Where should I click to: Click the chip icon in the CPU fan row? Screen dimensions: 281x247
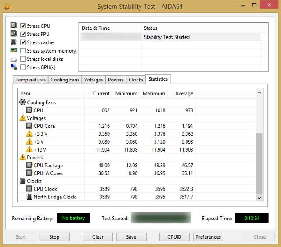click(x=29, y=110)
